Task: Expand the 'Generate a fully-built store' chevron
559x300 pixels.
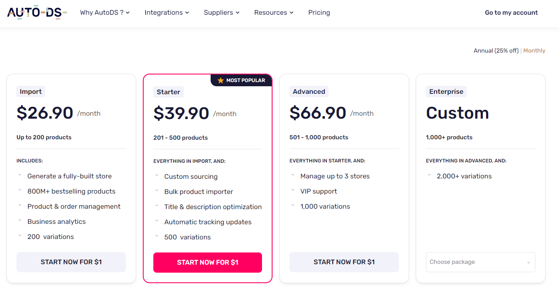Action: pos(20,175)
